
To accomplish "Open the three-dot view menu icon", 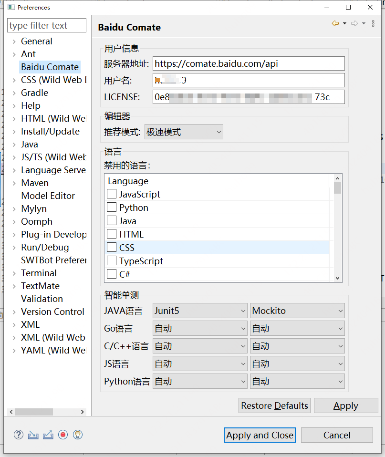I will (x=373, y=23).
